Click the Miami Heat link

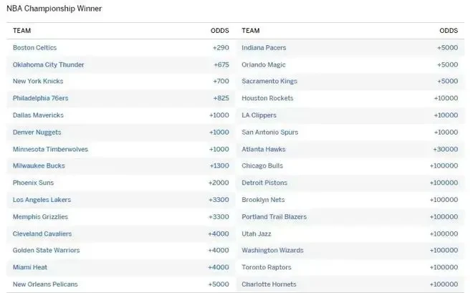[x=29, y=267]
